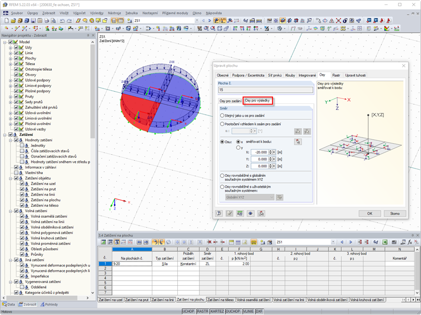The height and width of the screenshot is (315, 421).
Task: Click the green table icon in the dialog footer
Action: coord(240,213)
